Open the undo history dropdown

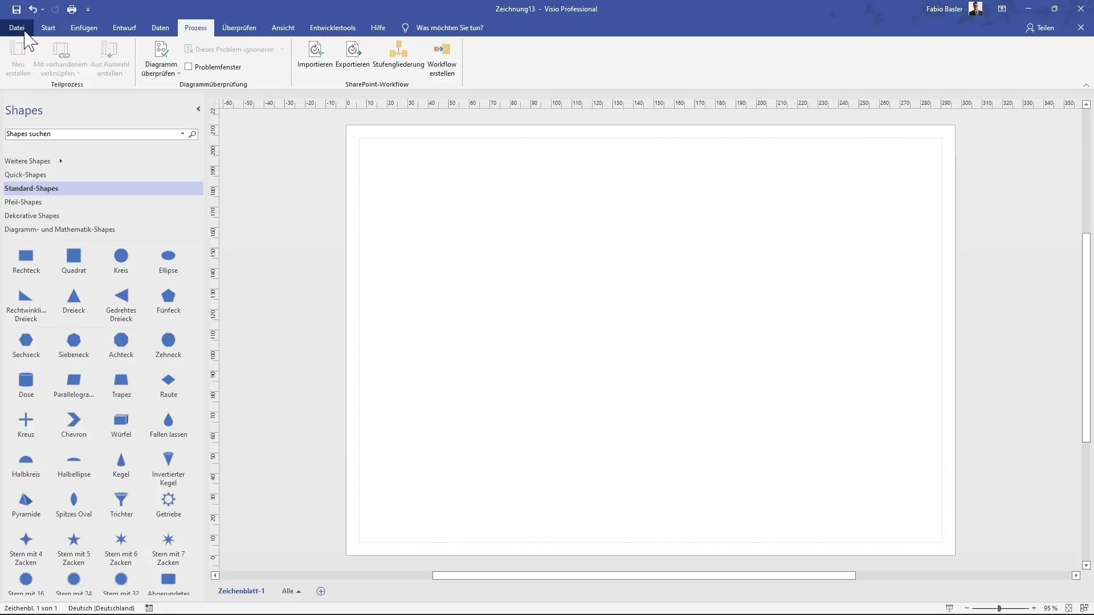point(43,9)
